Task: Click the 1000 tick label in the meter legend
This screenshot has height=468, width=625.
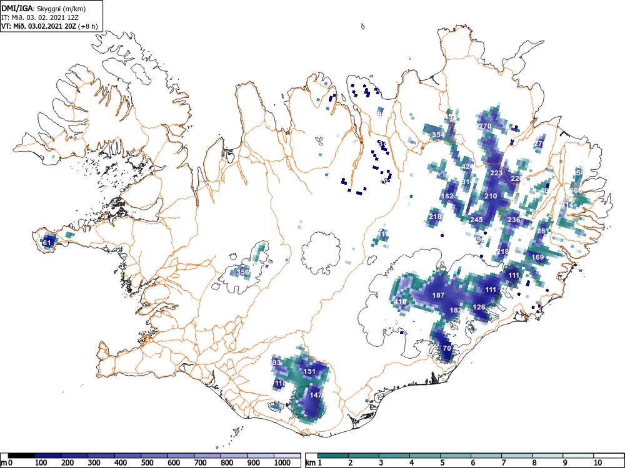Action: tap(282, 462)
